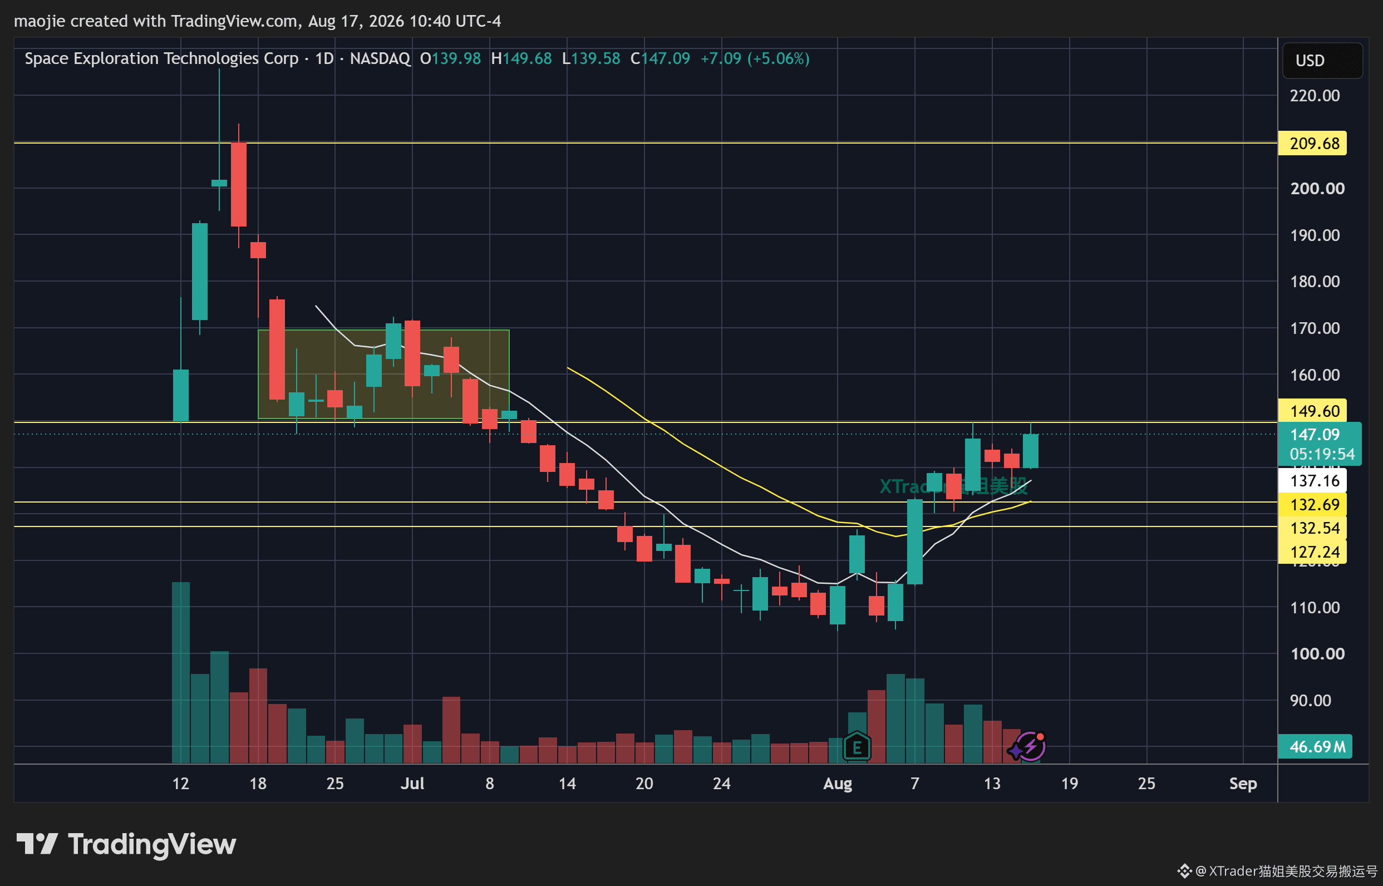The height and width of the screenshot is (886, 1383).
Task: Click the 220.00 price axis label
Action: [1315, 96]
